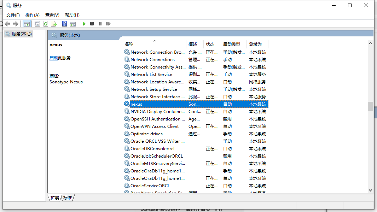Sort by the 状态 column header

(212, 44)
